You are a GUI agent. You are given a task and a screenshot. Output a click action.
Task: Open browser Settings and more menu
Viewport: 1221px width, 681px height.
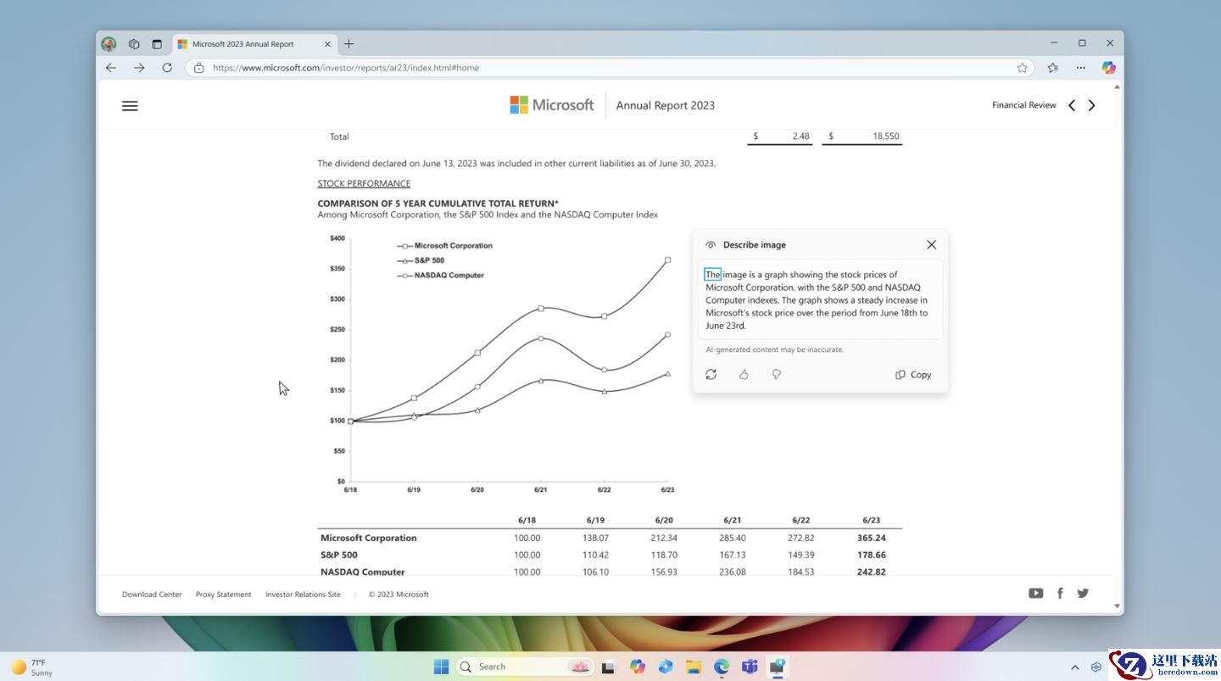pyautogui.click(x=1080, y=68)
